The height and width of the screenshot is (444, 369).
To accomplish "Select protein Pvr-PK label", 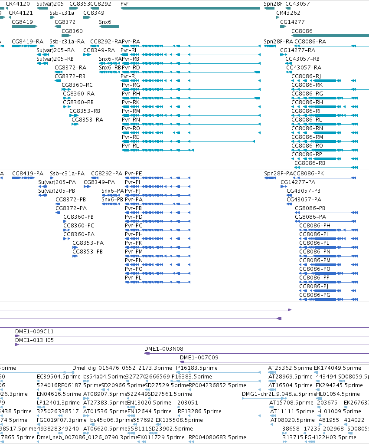I will click(x=134, y=243).
